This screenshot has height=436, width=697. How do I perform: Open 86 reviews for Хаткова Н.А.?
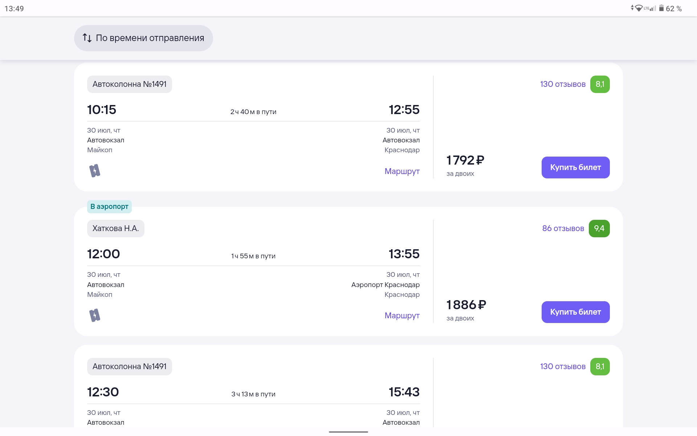(x=563, y=229)
